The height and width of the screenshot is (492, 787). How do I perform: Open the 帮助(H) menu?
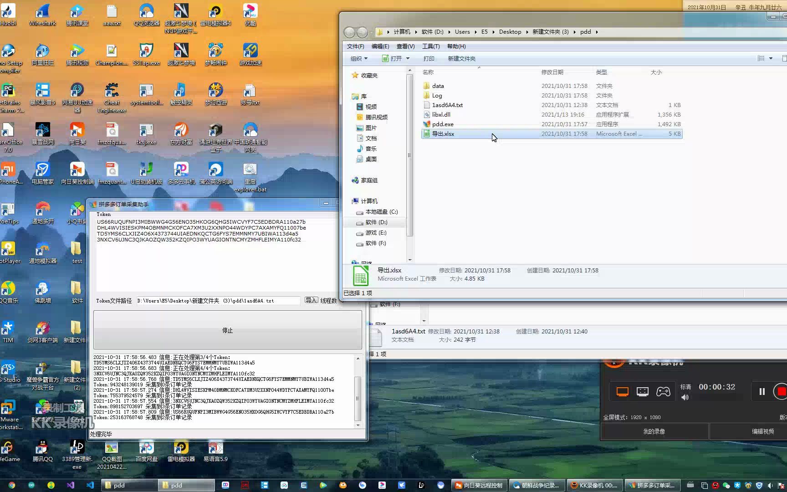456,46
